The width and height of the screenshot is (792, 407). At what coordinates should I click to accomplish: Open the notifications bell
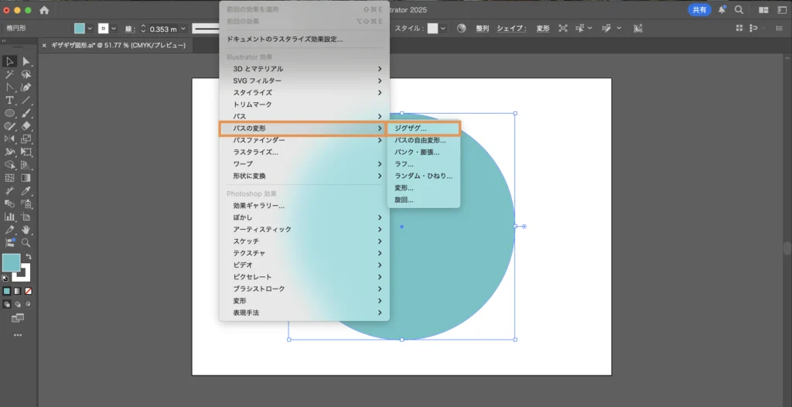coord(722,10)
